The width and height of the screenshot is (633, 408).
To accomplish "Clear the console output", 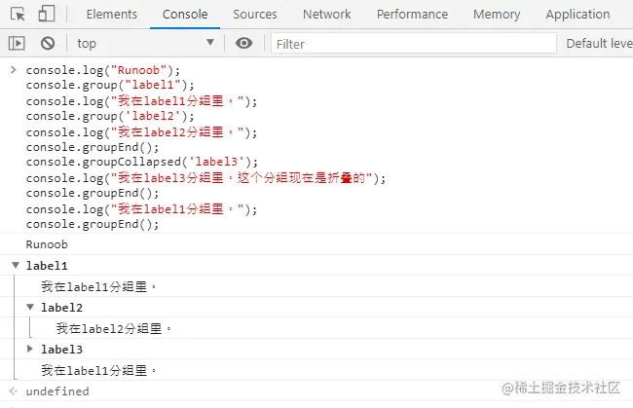I will tap(47, 44).
